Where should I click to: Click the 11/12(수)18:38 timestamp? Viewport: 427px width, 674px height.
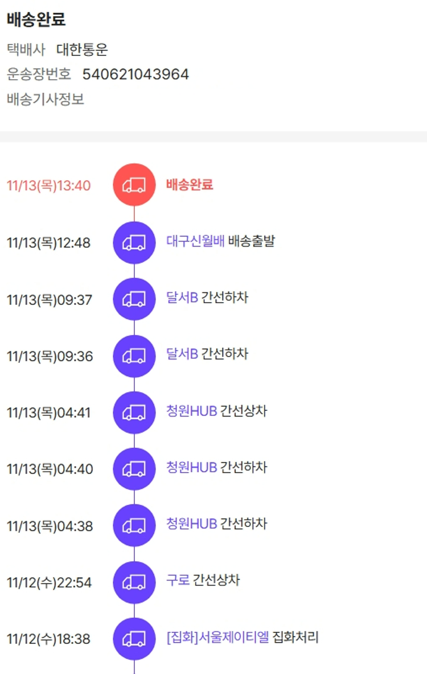click(x=48, y=639)
